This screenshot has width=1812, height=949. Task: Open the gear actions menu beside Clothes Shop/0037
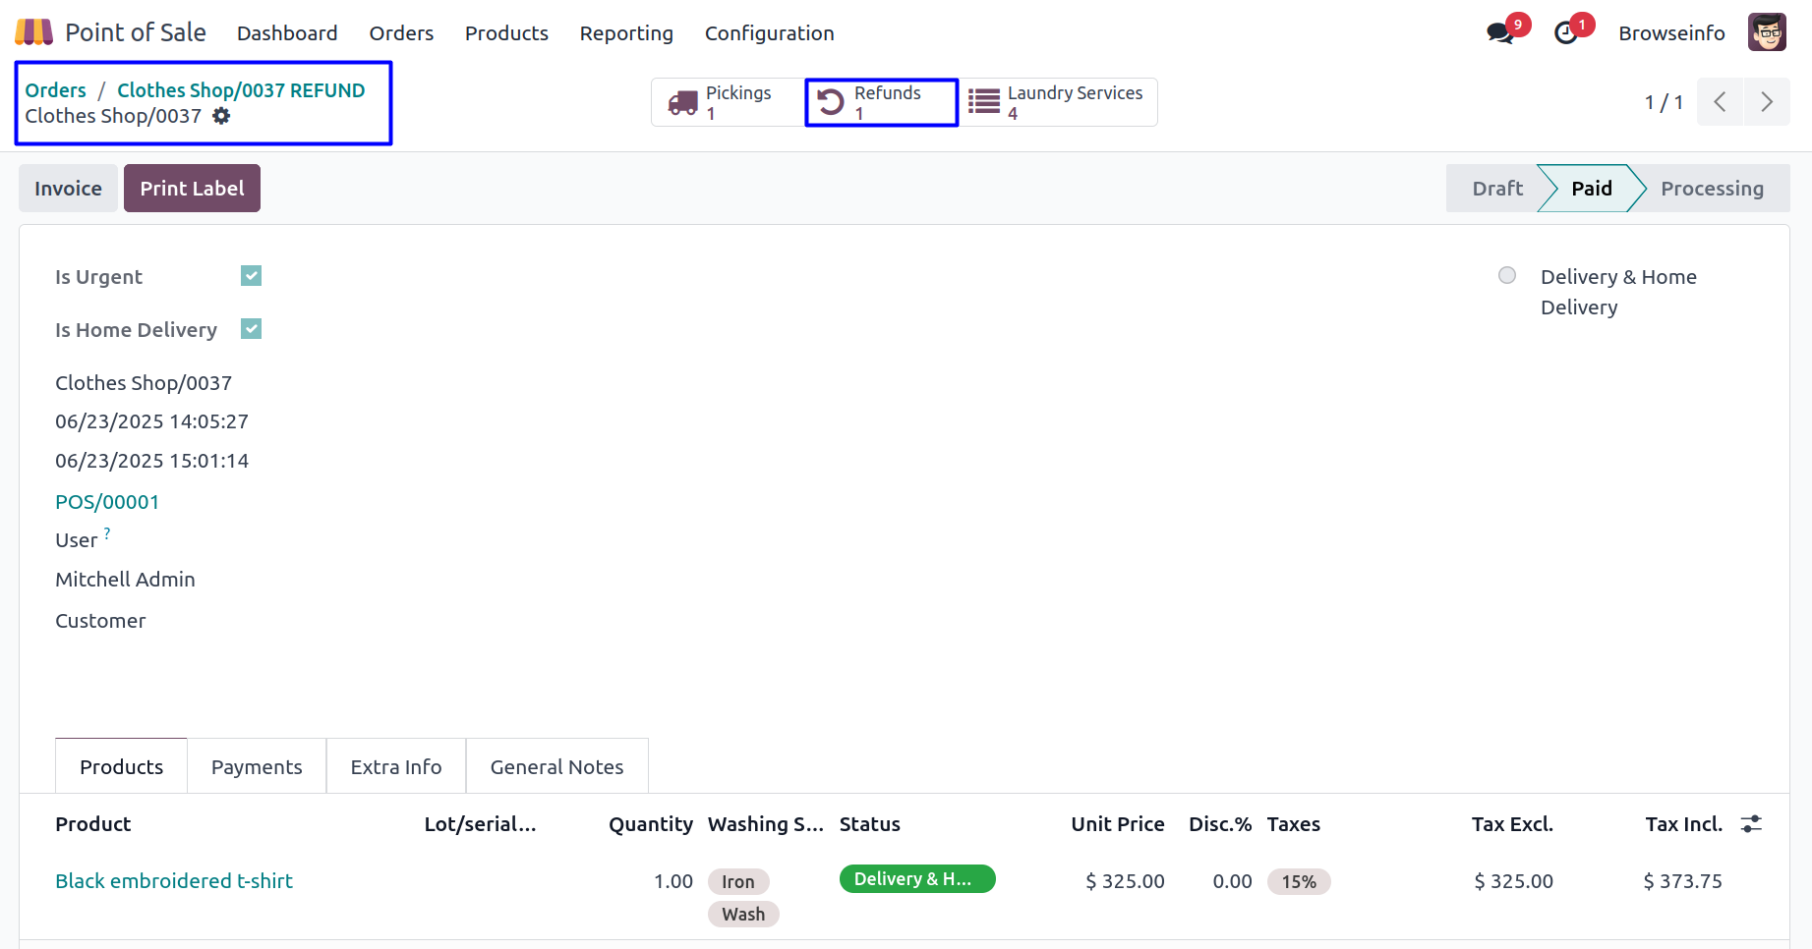point(222,116)
